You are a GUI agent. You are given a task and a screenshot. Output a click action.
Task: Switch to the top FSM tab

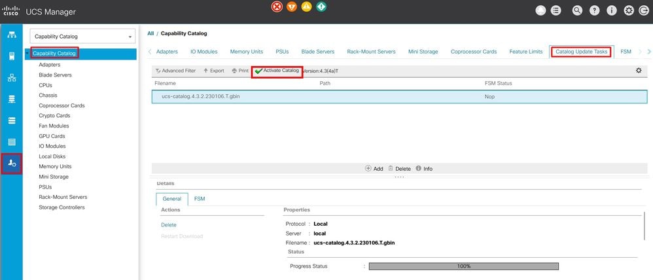[x=626, y=52]
